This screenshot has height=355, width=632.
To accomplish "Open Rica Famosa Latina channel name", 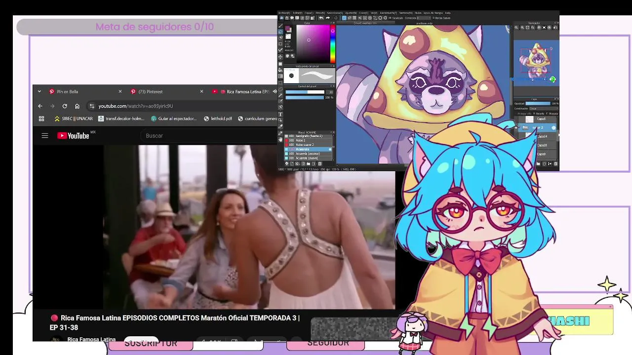I will [x=91, y=339].
